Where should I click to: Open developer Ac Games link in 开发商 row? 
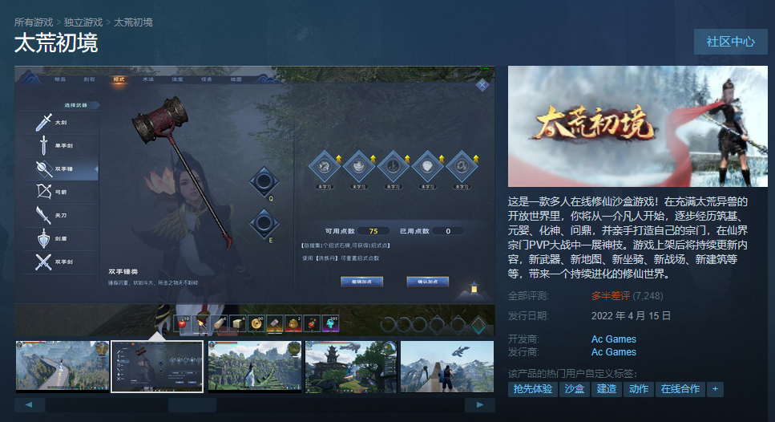[613, 339]
